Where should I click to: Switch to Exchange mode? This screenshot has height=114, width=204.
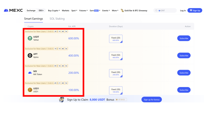point(31,10)
